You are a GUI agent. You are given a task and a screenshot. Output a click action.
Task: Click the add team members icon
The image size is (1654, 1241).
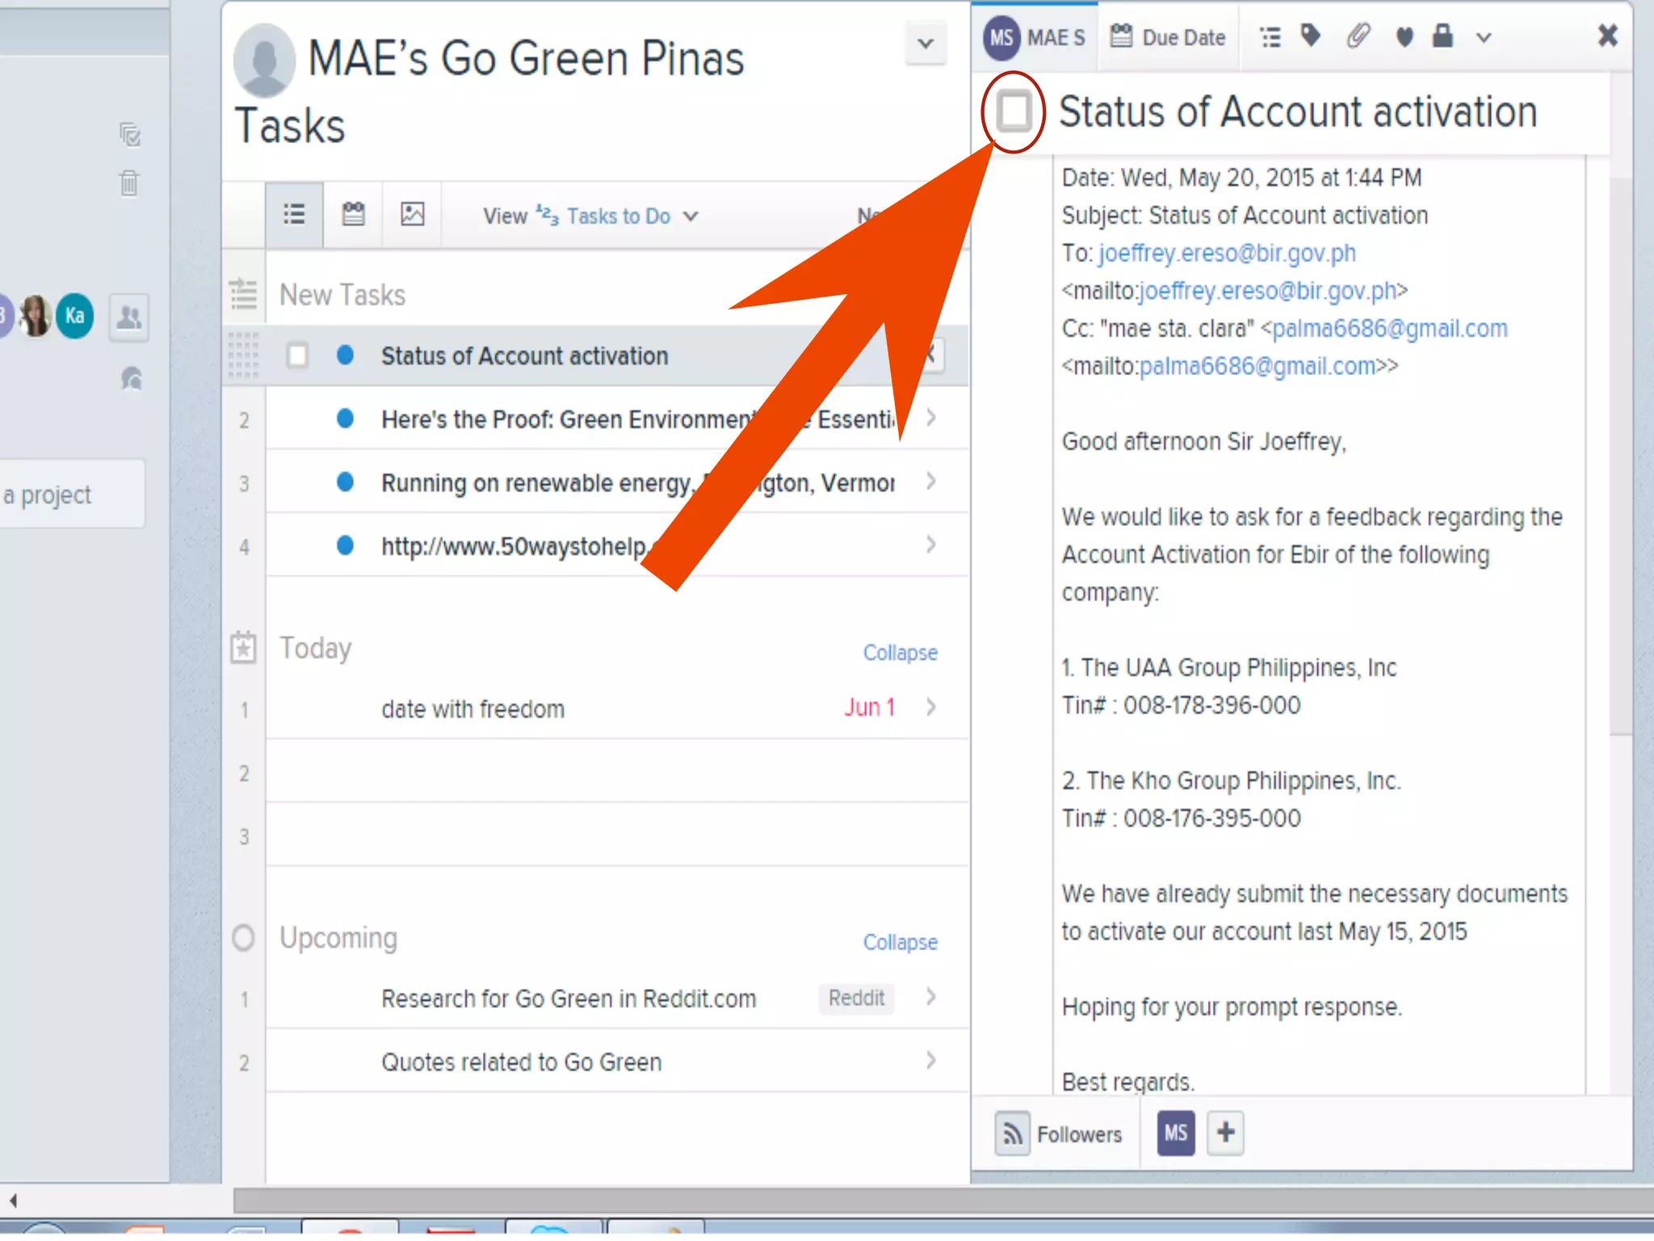tap(129, 317)
